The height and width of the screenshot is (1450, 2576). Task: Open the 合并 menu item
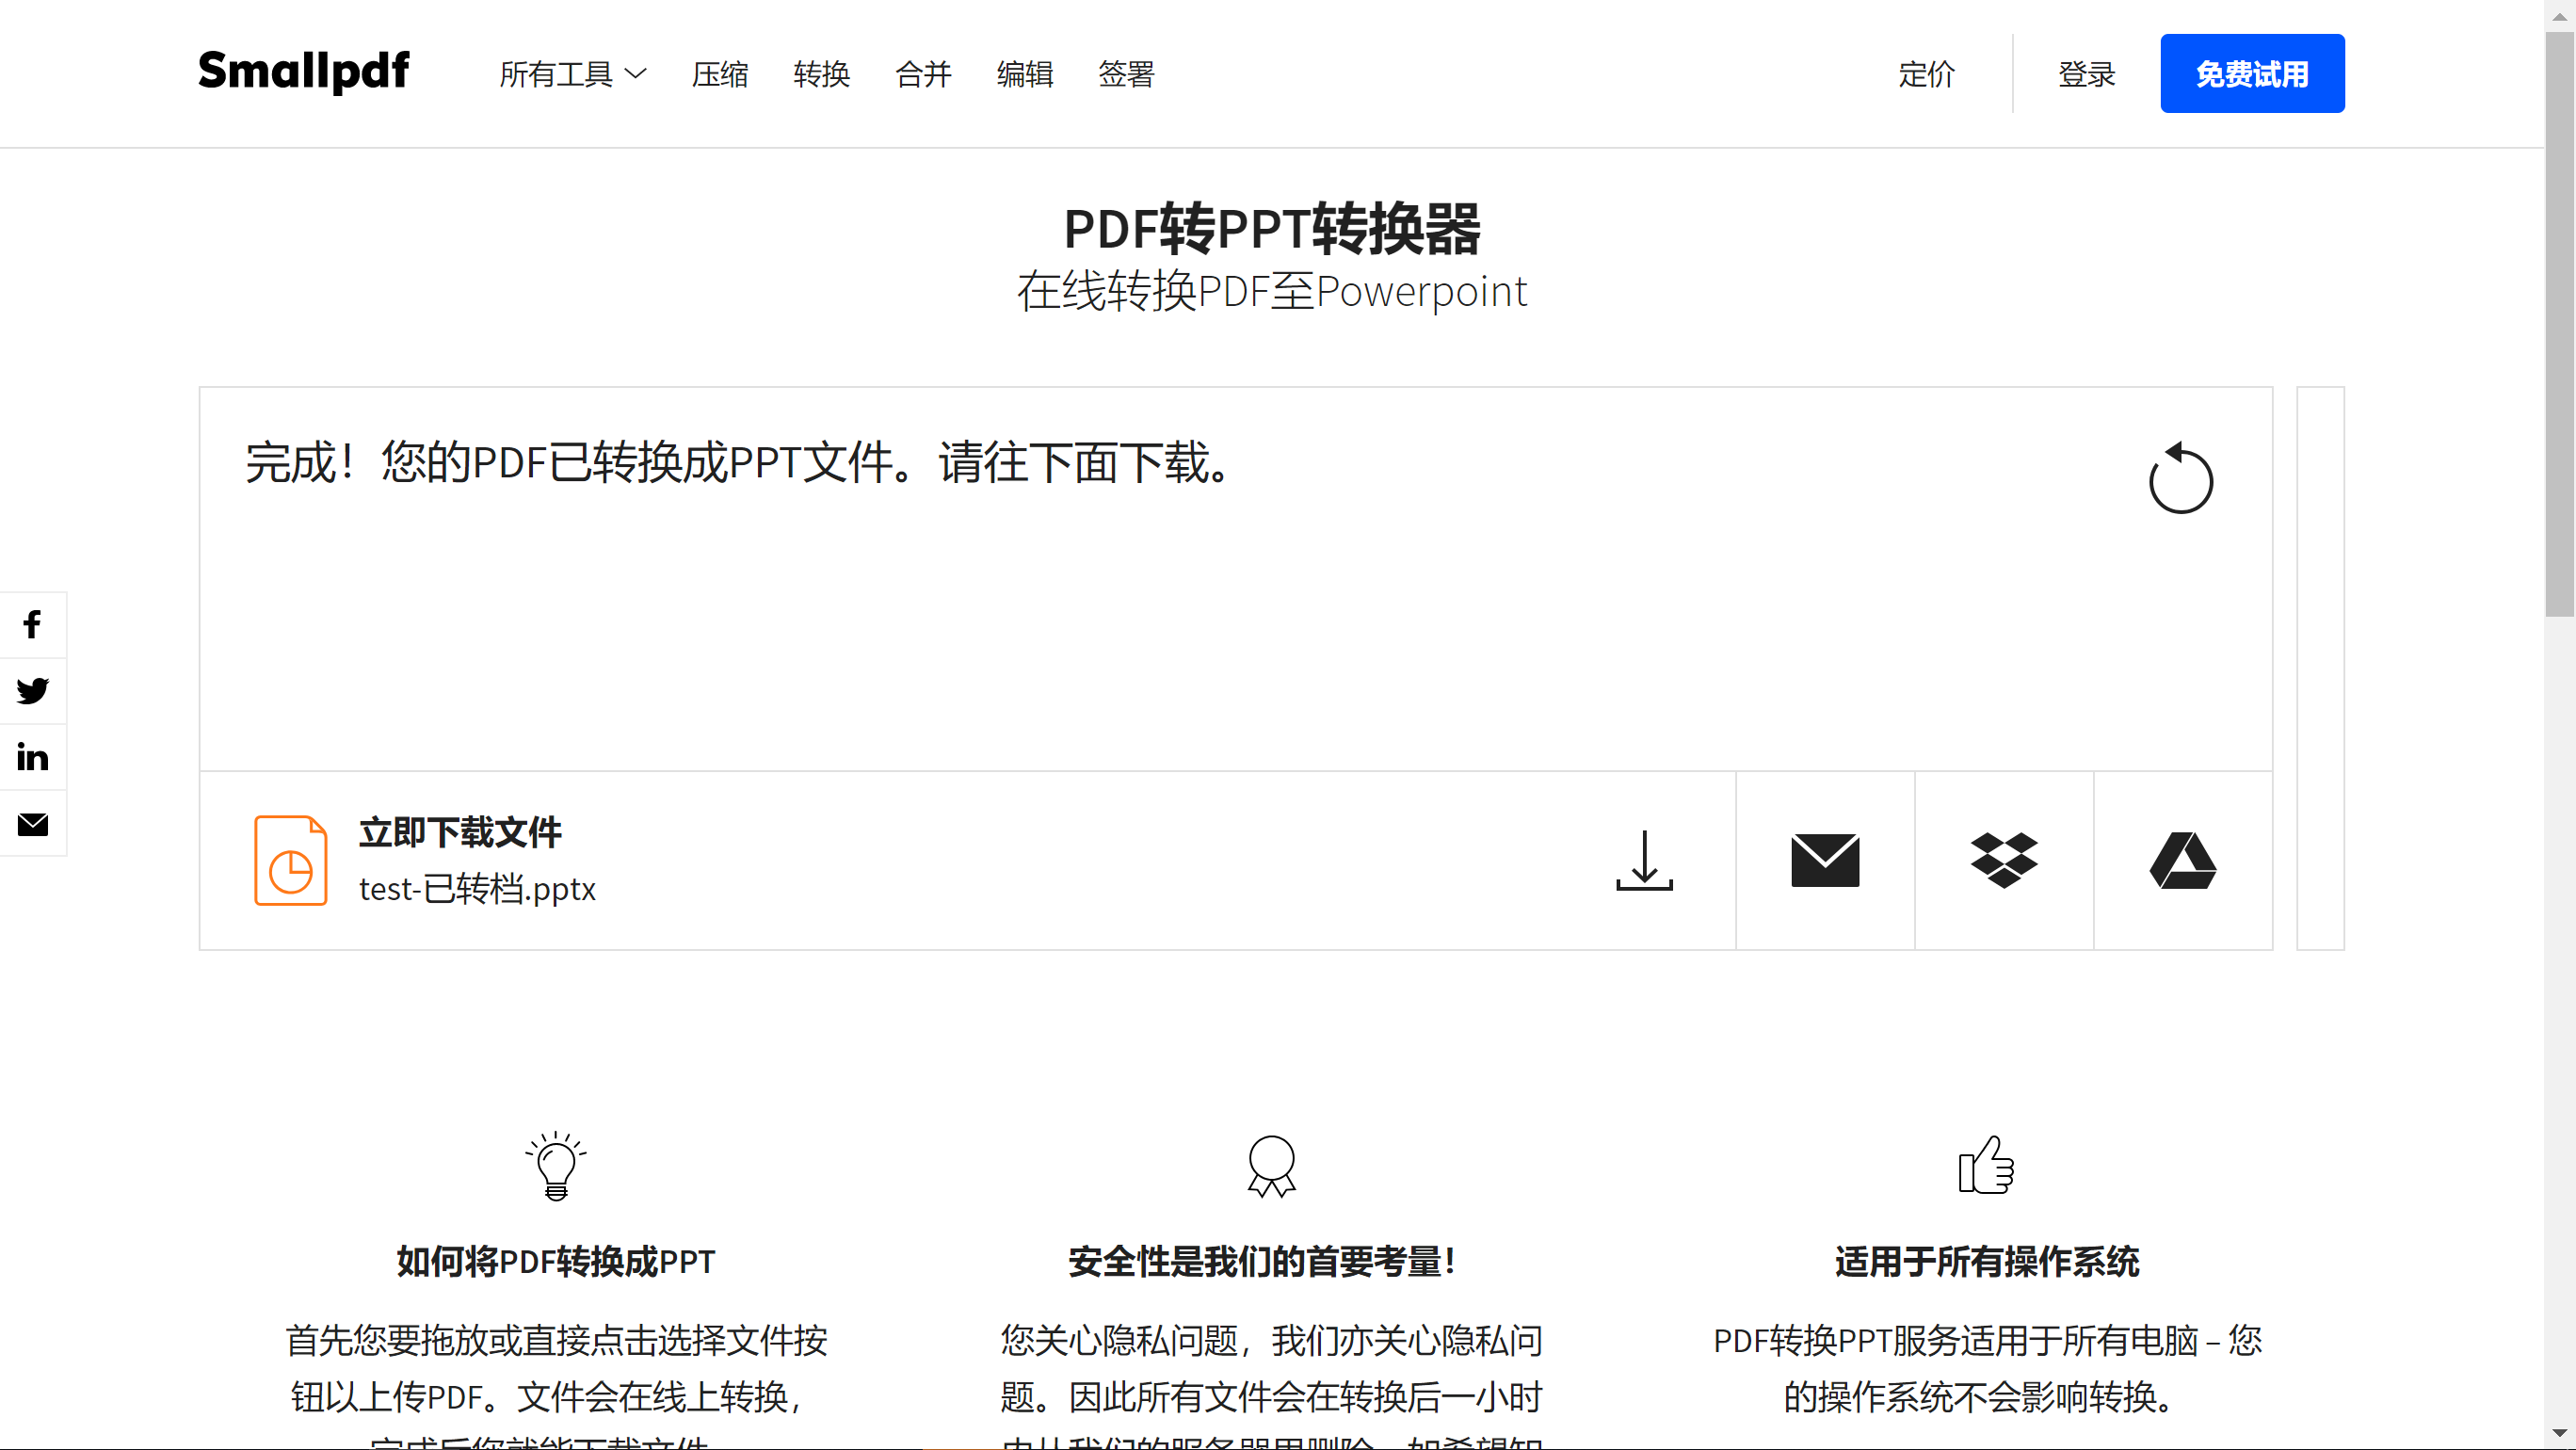tap(923, 74)
